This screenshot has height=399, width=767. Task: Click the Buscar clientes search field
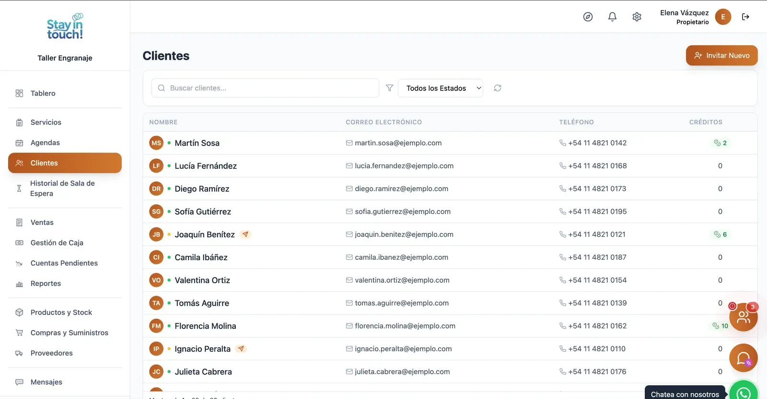265,88
